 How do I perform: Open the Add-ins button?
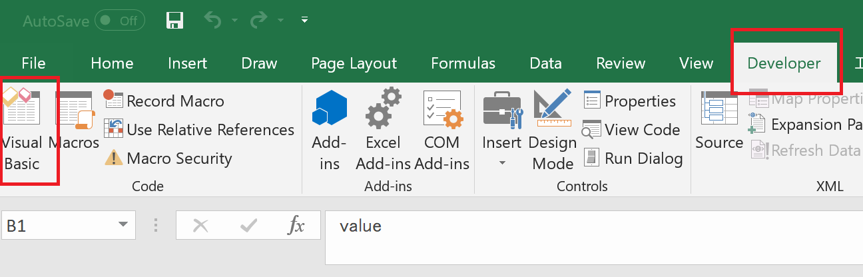329,130
